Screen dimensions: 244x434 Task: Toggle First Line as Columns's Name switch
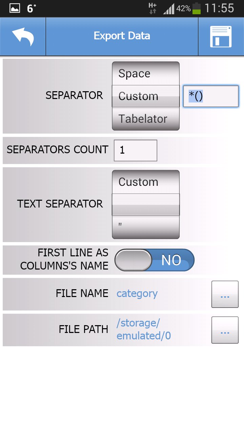pyautogui.click(x=155, y=260)
